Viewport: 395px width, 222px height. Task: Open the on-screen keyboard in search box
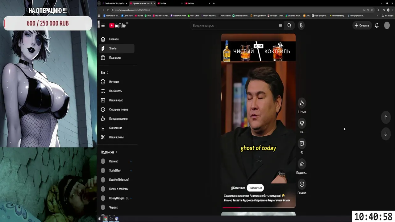click(280, 26)
